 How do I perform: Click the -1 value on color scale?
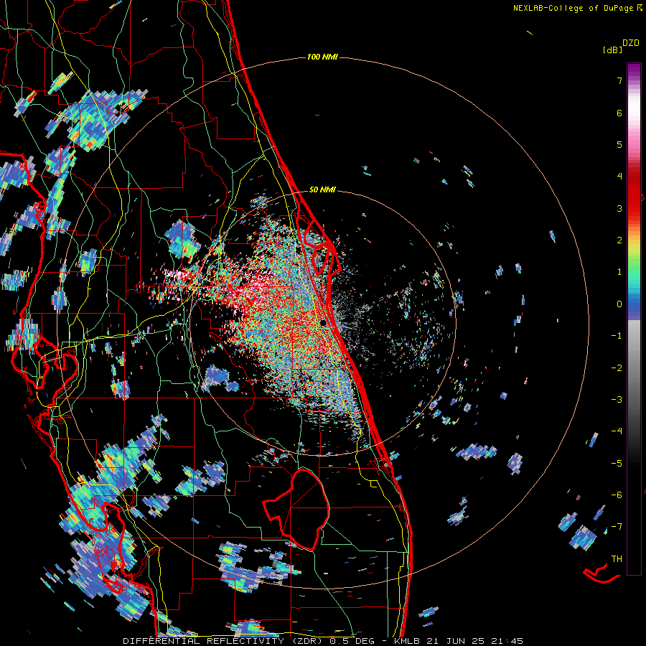[x=617, y=336]
